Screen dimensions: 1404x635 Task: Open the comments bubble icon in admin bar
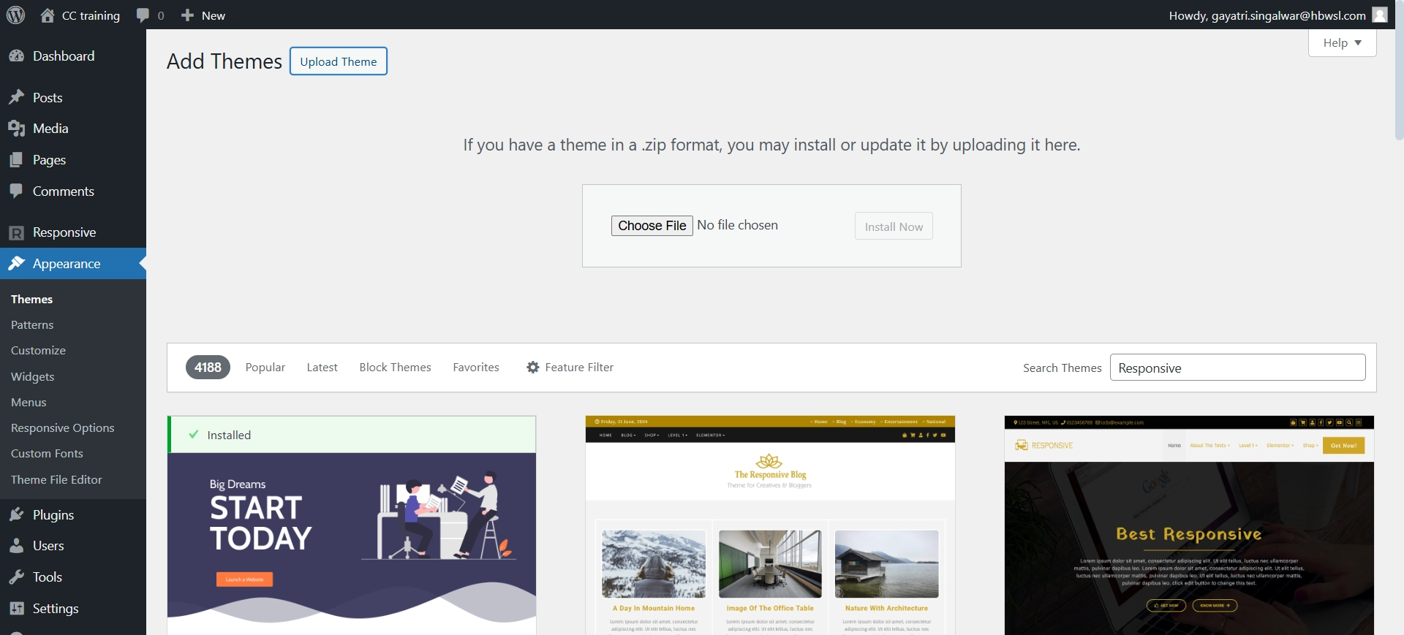click(143, 15)
